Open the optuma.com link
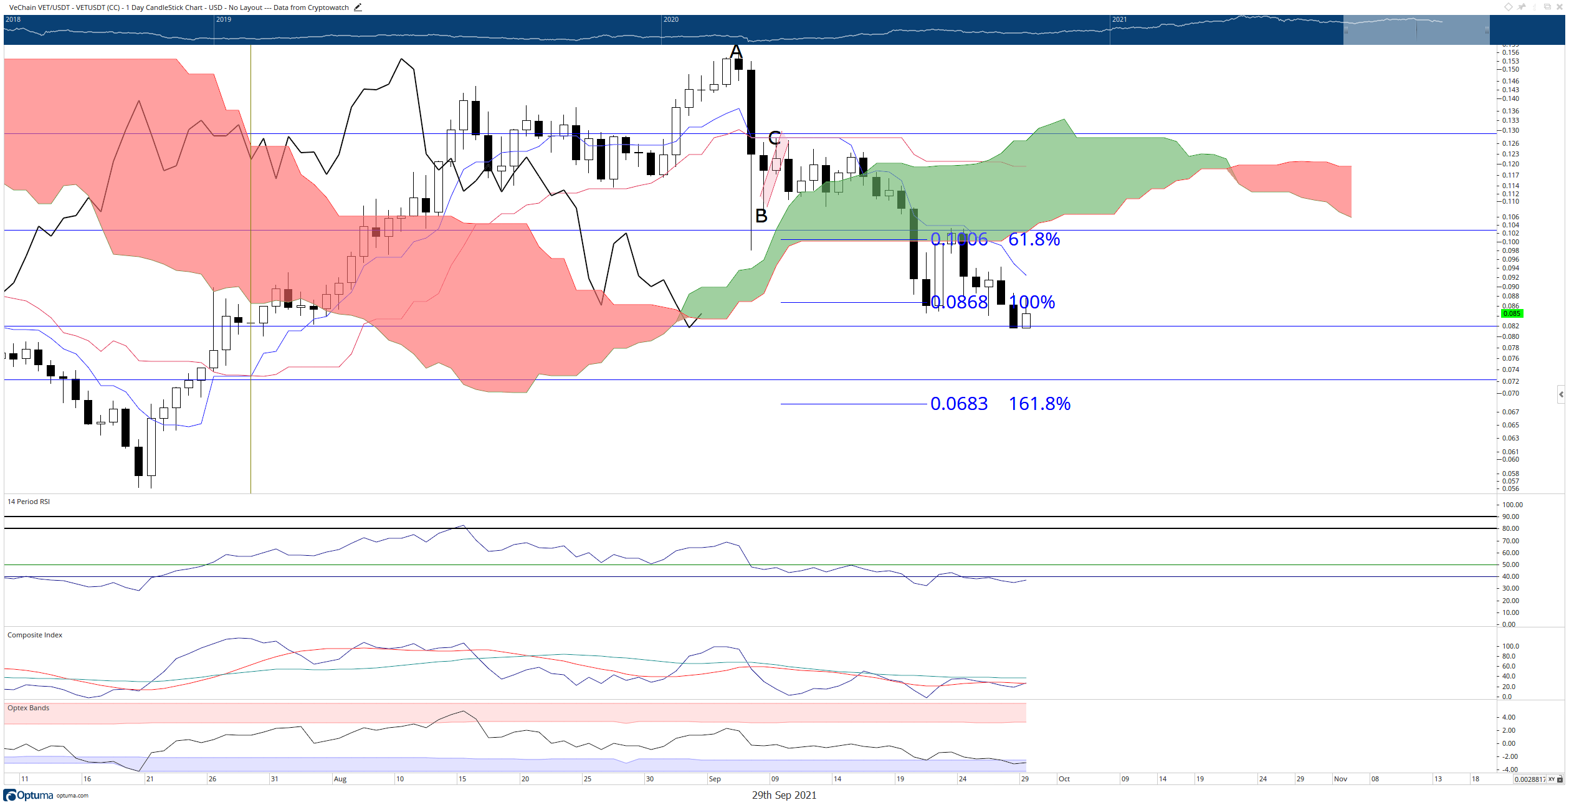1569x805 pixels. [x=72, y=796]
